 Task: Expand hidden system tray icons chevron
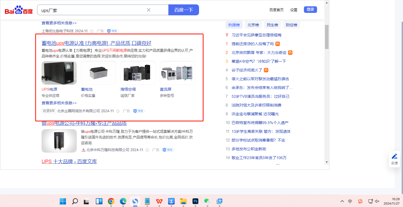[x=342, y=201]
